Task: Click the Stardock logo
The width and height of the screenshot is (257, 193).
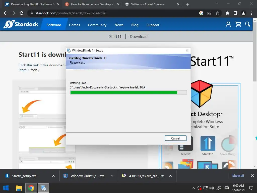Action: tap(21, 24)
